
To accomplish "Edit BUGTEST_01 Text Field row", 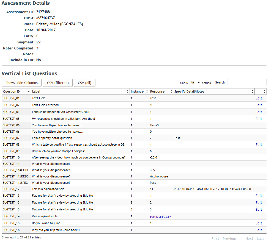I will 259,98.
